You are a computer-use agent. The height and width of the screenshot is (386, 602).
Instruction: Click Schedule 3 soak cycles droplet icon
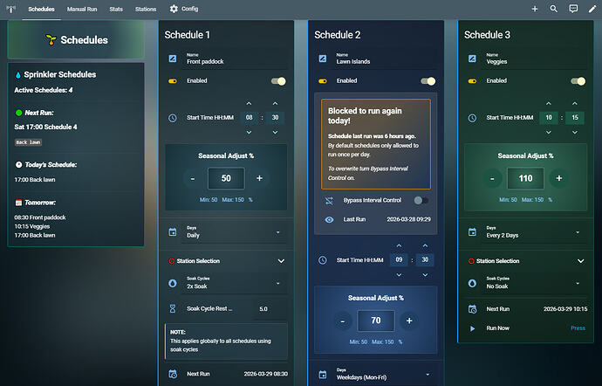click(472, 283)
